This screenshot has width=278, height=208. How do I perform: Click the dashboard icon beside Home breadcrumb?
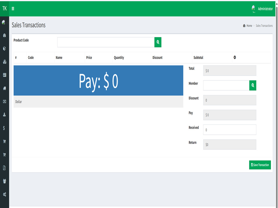[x=244, y=26]
